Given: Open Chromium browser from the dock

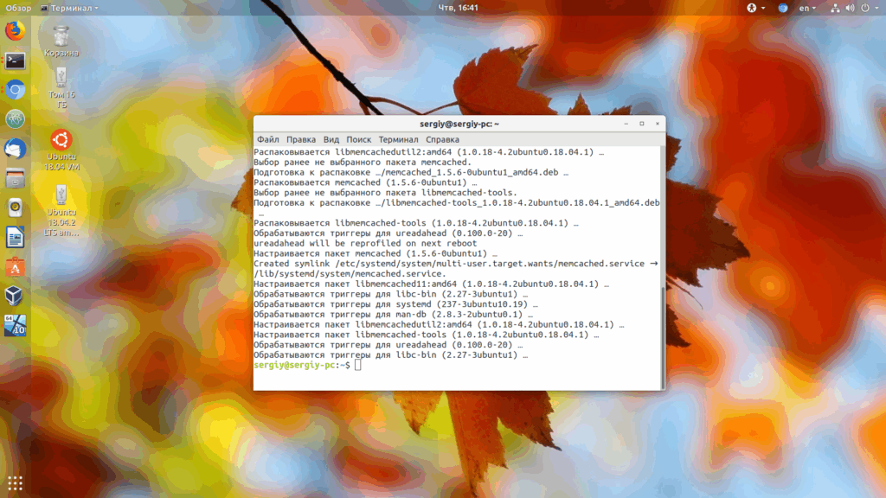Looking at the screenshot, I should 16,90.
